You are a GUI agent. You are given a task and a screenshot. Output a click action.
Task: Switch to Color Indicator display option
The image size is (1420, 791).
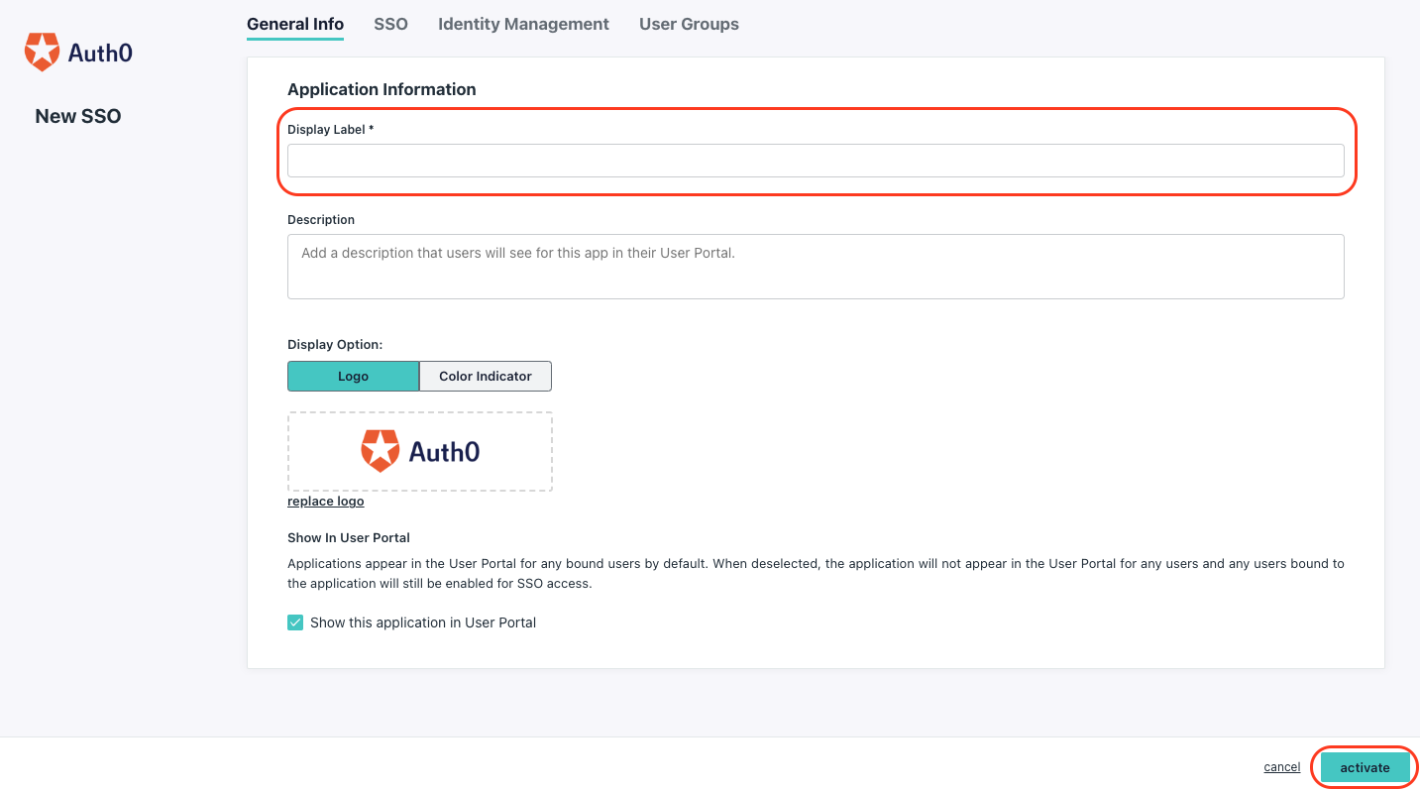click(485, 376)
